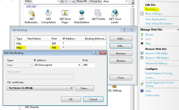Open the Group by Area dropdown
Viewport: 179px width, 110px height.
(x=126, y=1)
